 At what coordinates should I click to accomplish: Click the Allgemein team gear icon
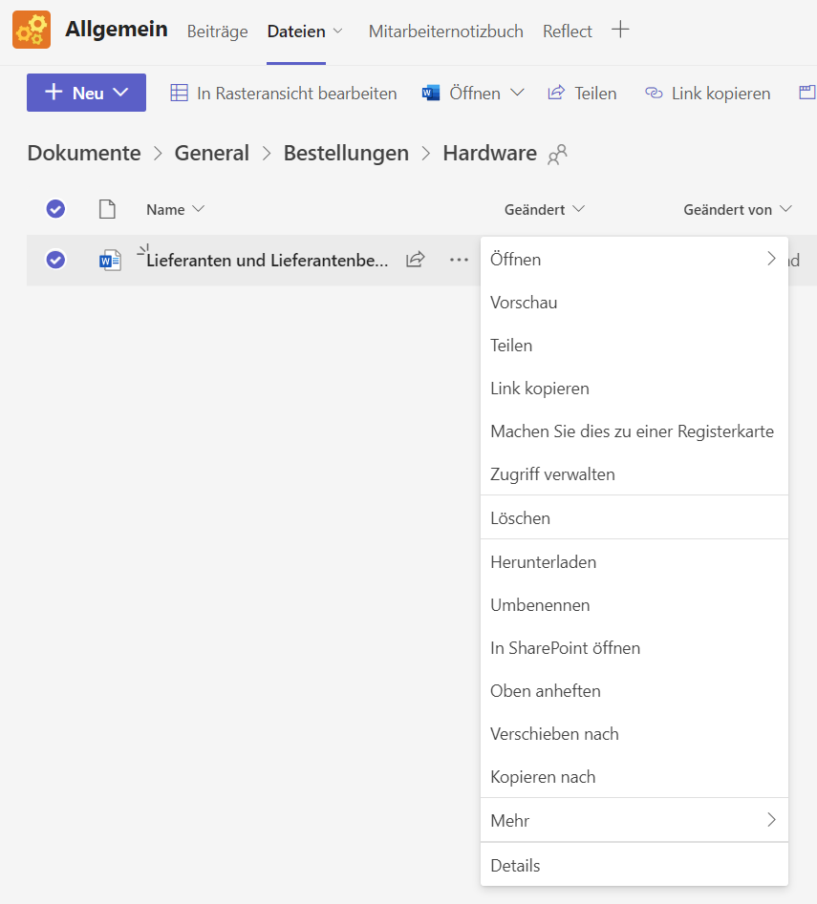[32, 30]
